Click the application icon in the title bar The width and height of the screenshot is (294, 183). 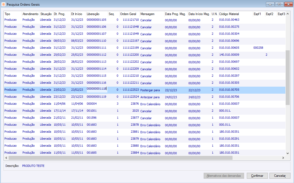(4, 4)
